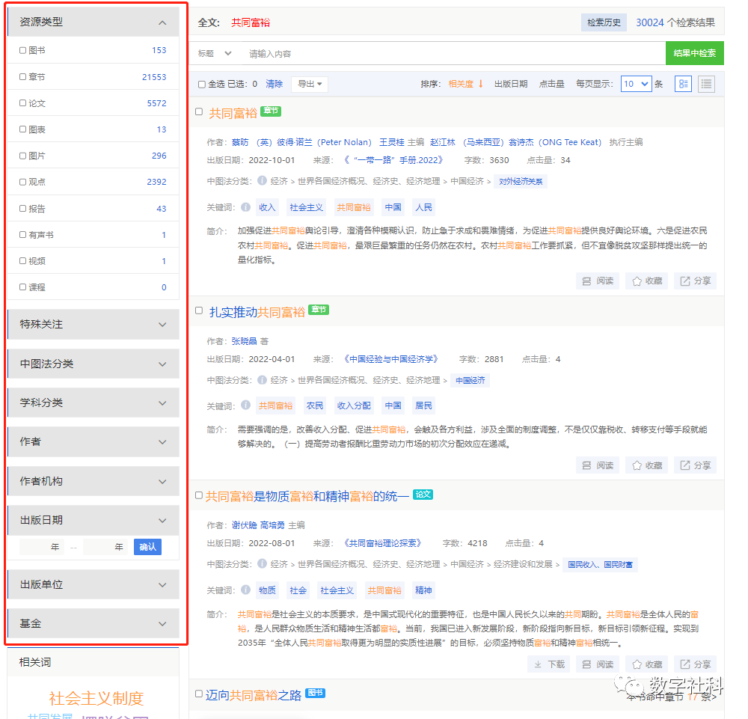This screenshot has height=719, width=748.
Task: Open the 检索历史 search history
Action: pyautogui.click(x=604, y=22)
